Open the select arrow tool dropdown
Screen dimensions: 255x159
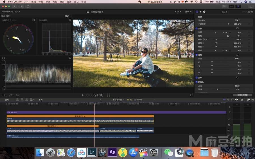[x=40, y=100]
